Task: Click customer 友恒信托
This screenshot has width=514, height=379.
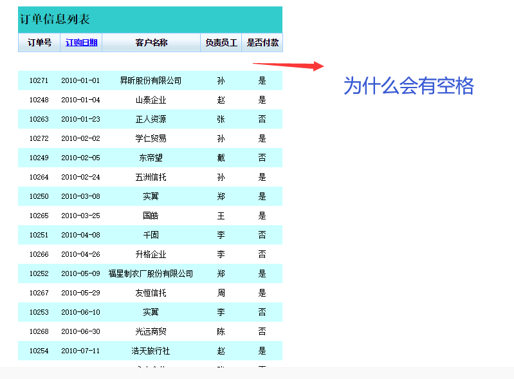Action: tap(151, 293)
